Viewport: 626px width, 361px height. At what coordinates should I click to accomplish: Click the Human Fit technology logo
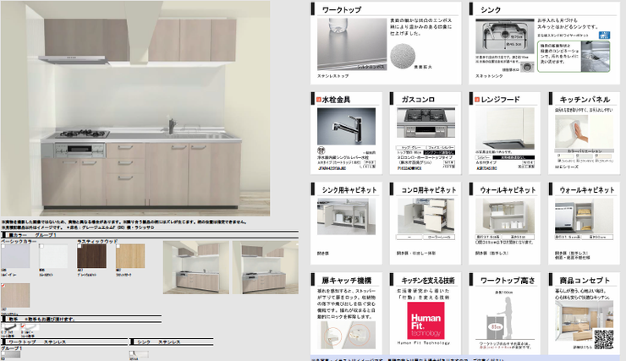tap(426, 320)
